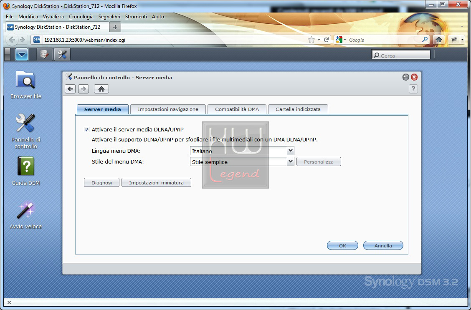
Task: Open a new Firefox tab
Action: 115,27
